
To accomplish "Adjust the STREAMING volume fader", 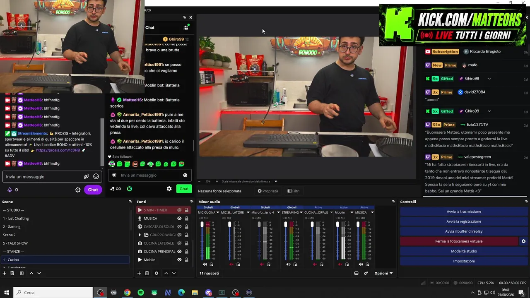I will (286, 225).
